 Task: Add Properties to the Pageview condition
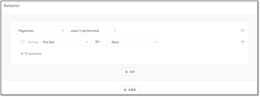(31, 54)
